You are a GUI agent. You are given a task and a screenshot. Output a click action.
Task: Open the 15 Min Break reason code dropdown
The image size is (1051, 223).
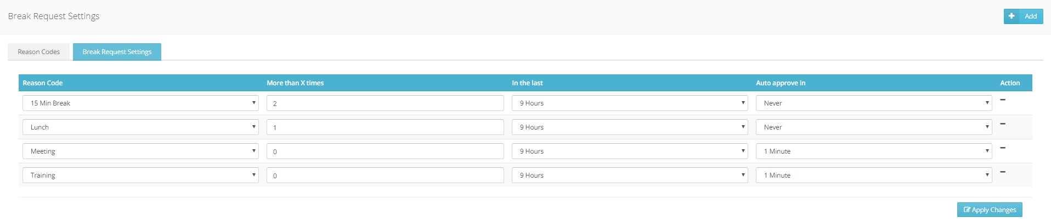pos(140,103)
